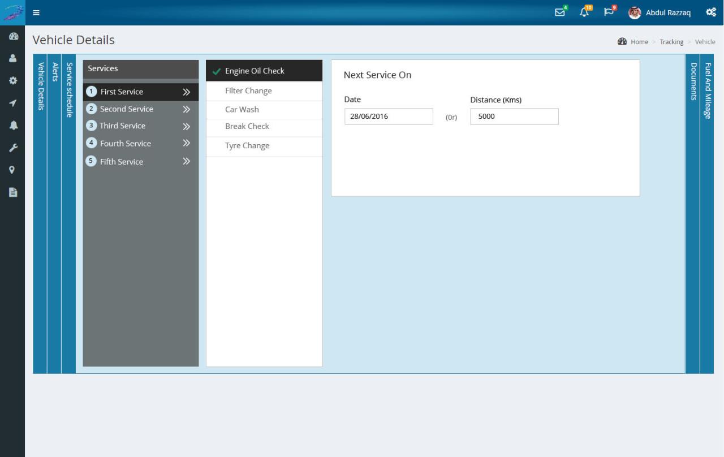Select the user management sidebar icon
Screen dimensions: 724x457
(x=12, y=58)
